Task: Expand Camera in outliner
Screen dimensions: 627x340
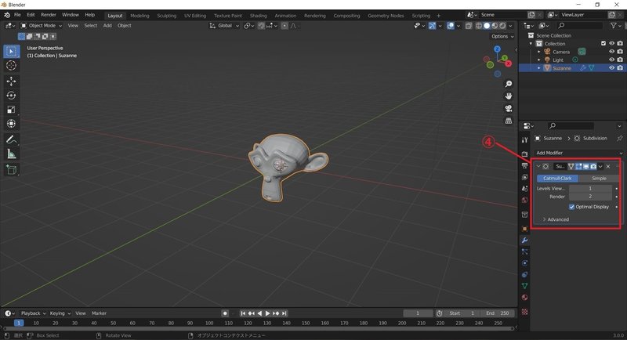Action: pyautogui.click(x=539, y=52)
